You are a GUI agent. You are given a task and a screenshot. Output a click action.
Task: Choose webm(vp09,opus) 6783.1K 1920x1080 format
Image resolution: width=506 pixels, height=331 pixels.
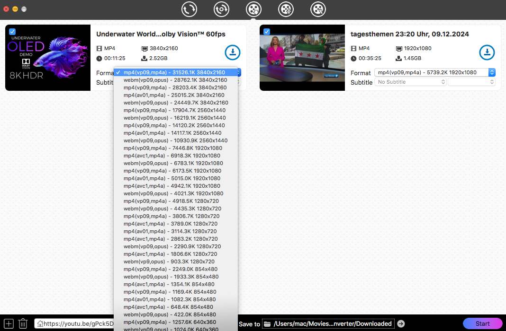176,163
